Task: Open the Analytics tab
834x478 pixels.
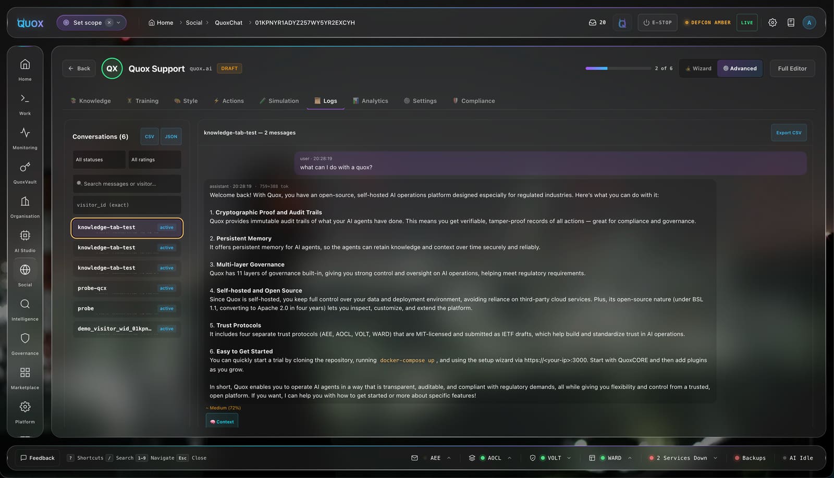Action: pos(371,100)
